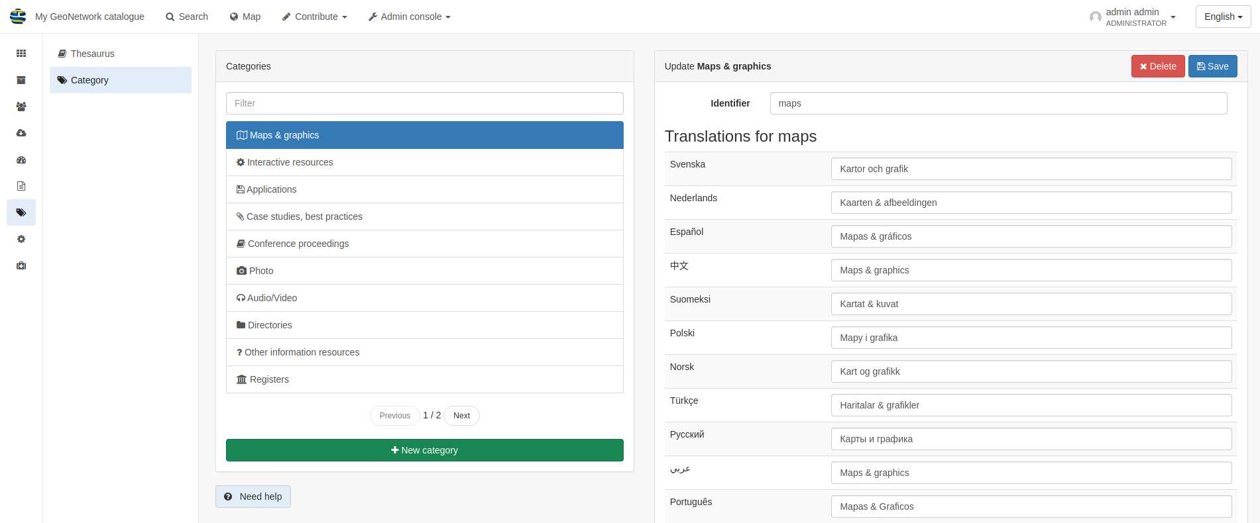Edit the Suomeksi translation field
Screen dimensions: 1260x523
coord(1031,304)
